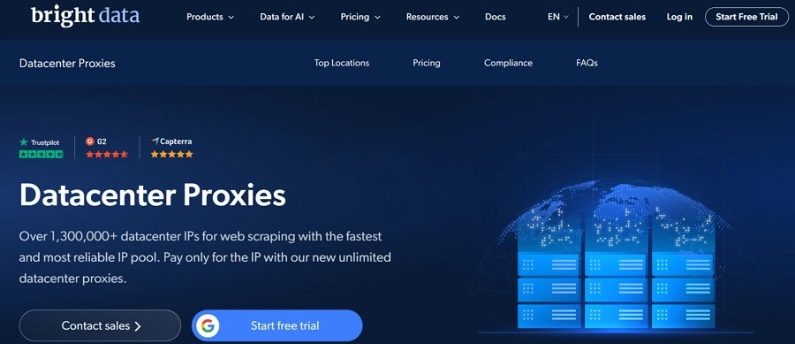Jump to the FAQs section
Image resolution: width=795 pixels, height=344 pixels.
(x=587, y=63)
